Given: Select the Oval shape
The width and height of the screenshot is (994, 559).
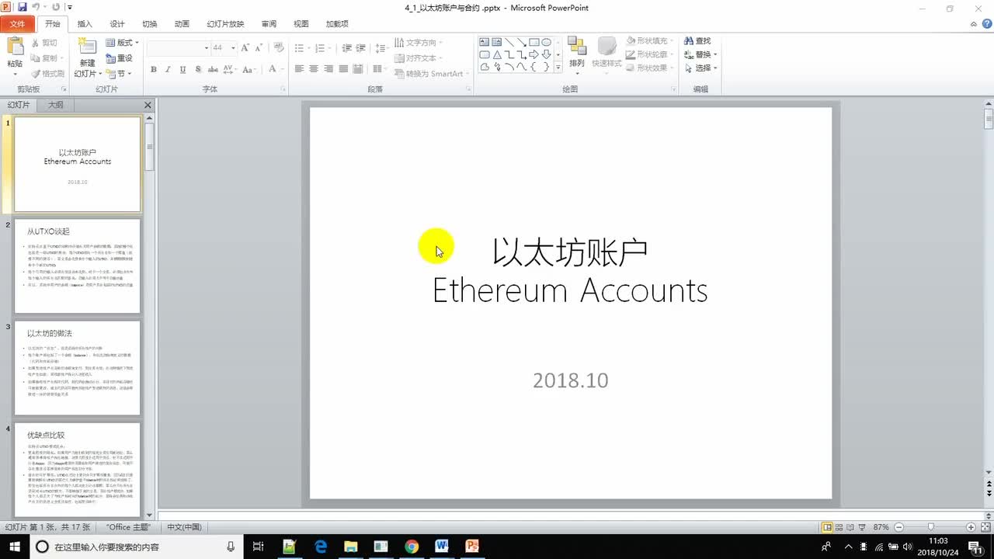Looking at the screenshot, I should click(x=547, y=42).
